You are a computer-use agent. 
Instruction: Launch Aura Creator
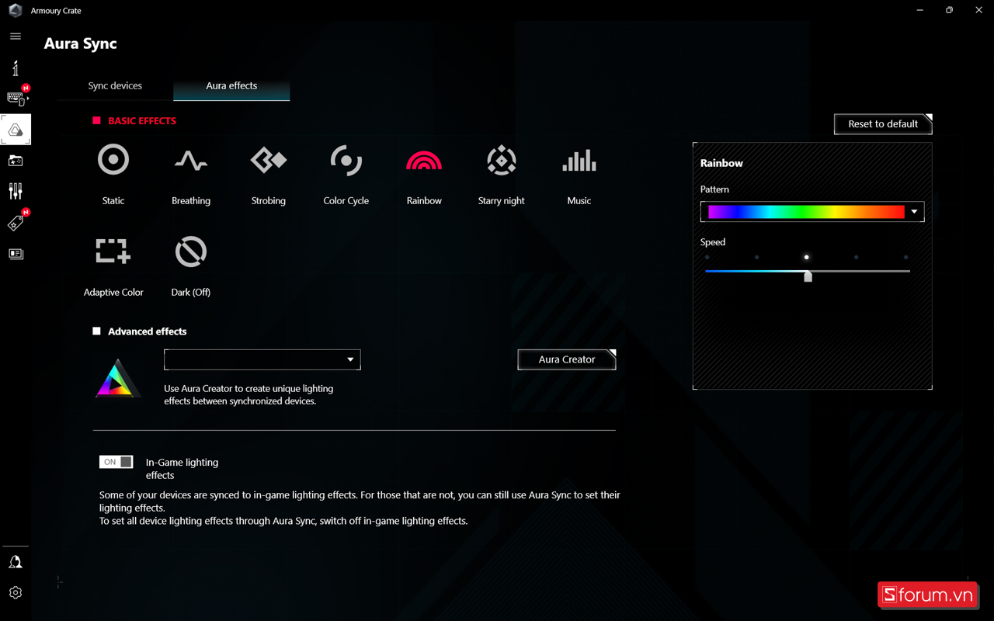click(x=567, y=359)
